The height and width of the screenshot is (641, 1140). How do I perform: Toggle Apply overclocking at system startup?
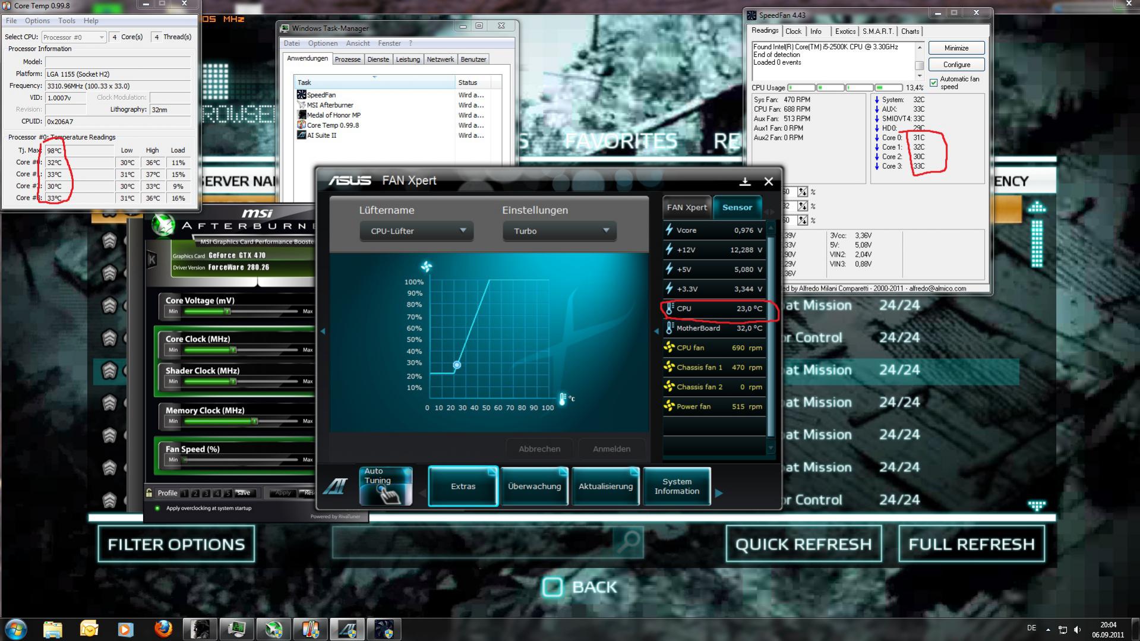pyautogui.click(x=157, y=508)
